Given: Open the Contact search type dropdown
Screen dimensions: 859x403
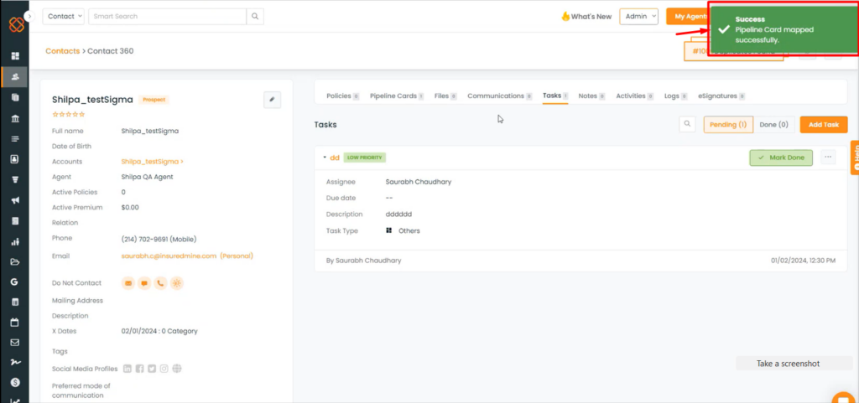Looking at the screenshot, I should (64, 17).
